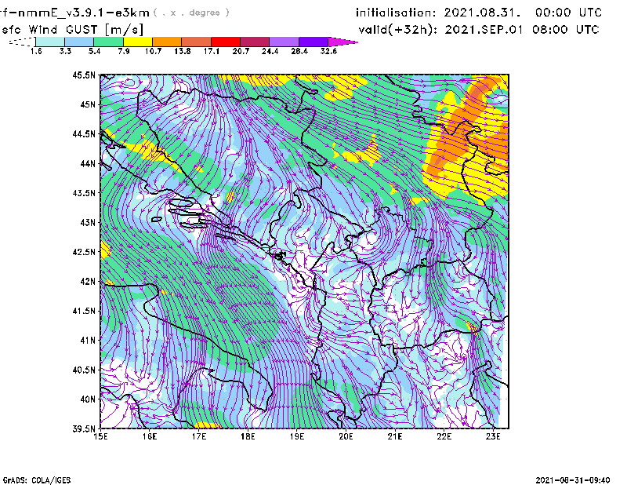Click the crimson 20.7–24.4 legend swatch
This screenshot has height=485, width=627.
point(255,42)
